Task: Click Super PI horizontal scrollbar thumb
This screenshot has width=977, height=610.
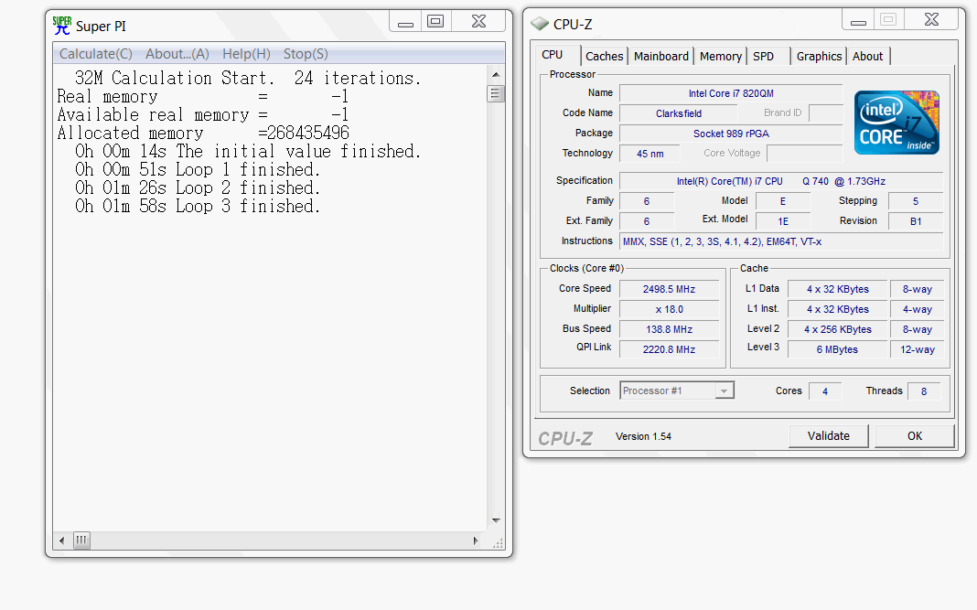Action: (x=81, y=540)
